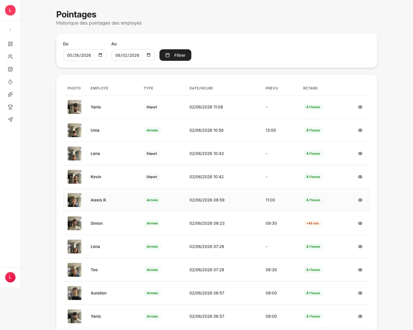This screenshot has width=413, height=330.
Task: Click employee name Alexis R.
Action: 99,200
